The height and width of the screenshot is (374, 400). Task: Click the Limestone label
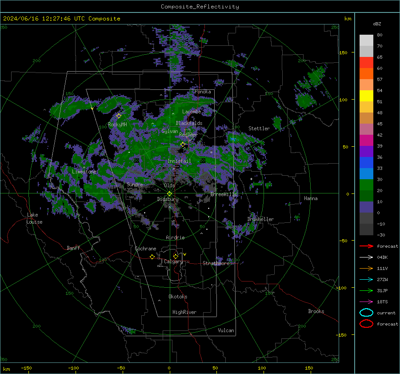[x=84, y=172]
